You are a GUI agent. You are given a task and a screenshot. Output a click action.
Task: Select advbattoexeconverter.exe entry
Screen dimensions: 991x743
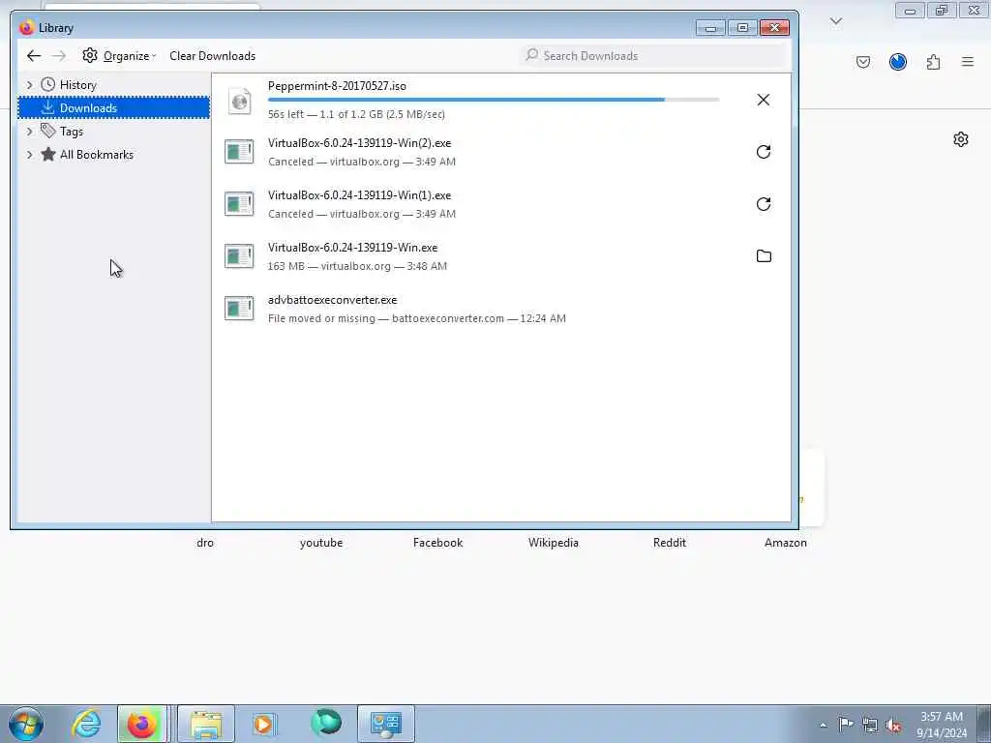click(x=501, y=309)
